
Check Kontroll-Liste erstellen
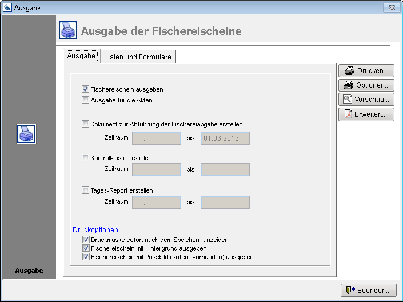click(x=85, y=157)
